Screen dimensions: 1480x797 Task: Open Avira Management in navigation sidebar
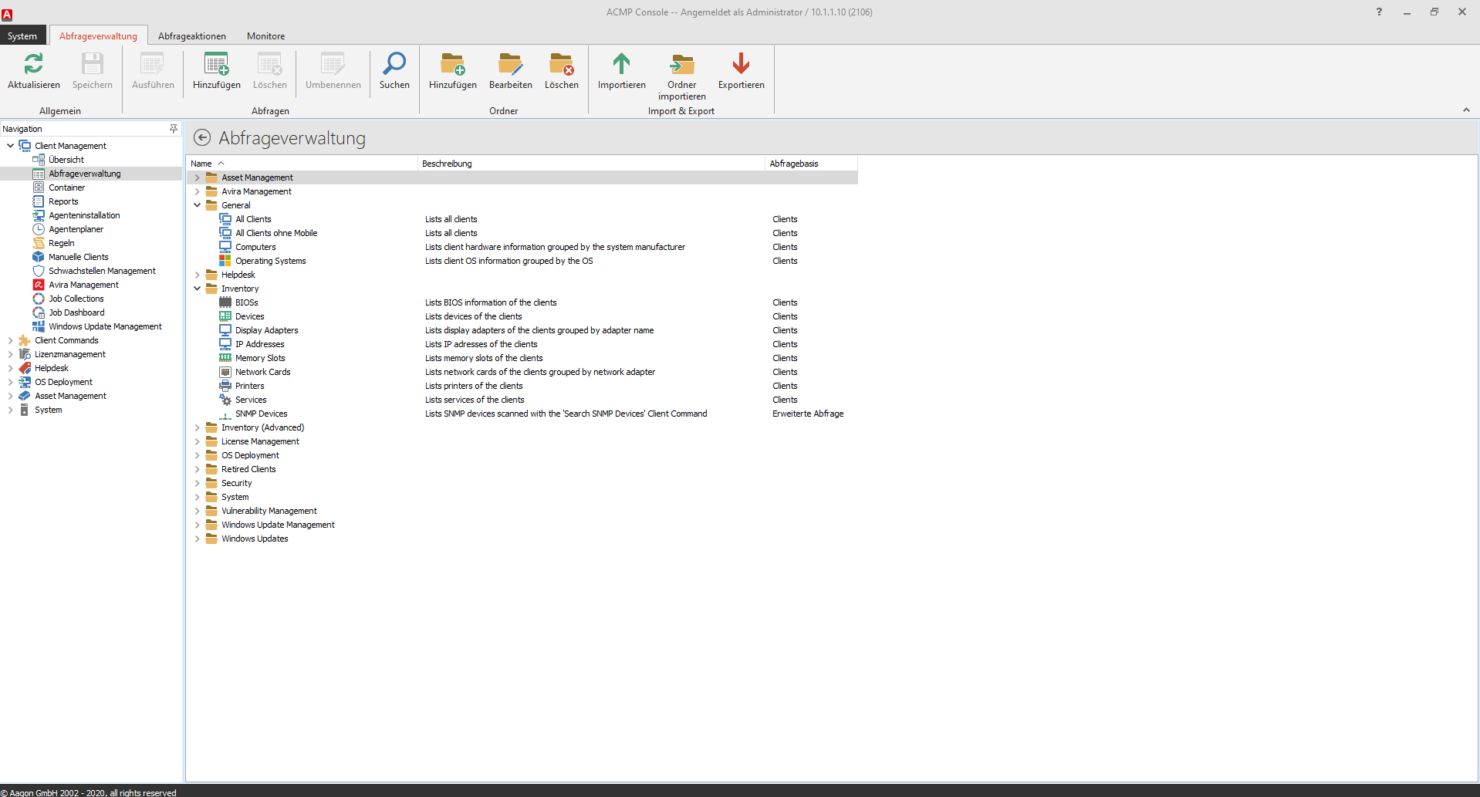pyautogui.click(x=83, y=285)
